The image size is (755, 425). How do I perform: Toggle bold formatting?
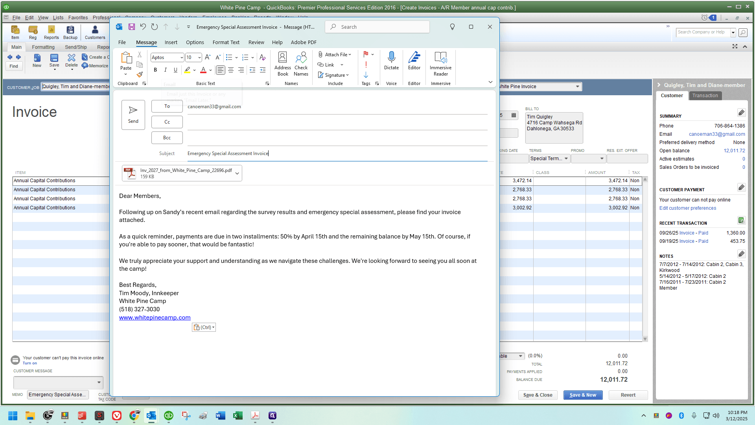click(155, 70)
